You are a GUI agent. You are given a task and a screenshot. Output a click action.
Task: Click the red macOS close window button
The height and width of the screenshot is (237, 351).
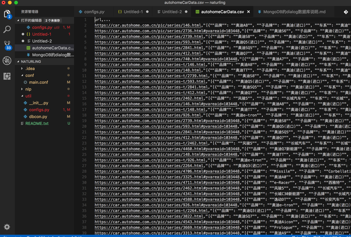pos(3,3)
